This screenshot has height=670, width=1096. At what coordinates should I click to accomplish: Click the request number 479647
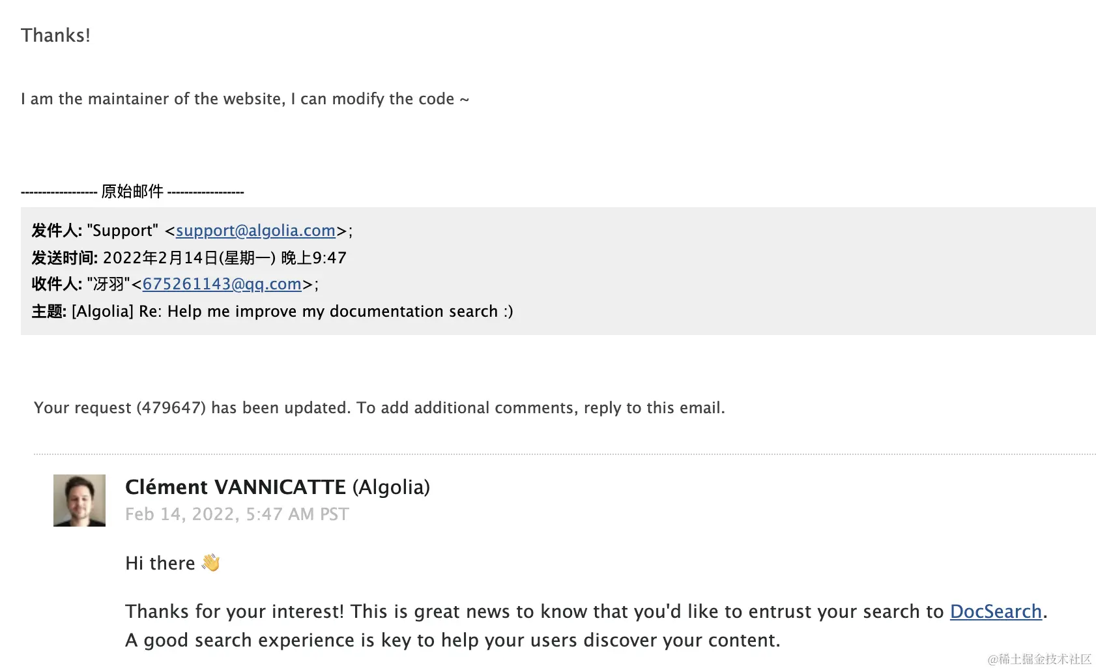pyautogui.click(x=171, y=408)
